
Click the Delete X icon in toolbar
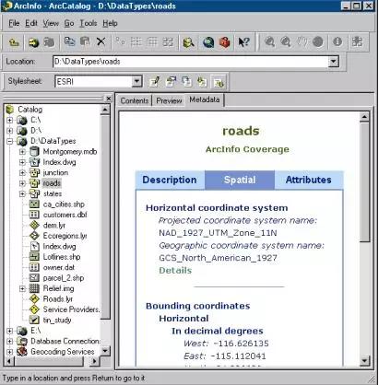pos(101,41)
